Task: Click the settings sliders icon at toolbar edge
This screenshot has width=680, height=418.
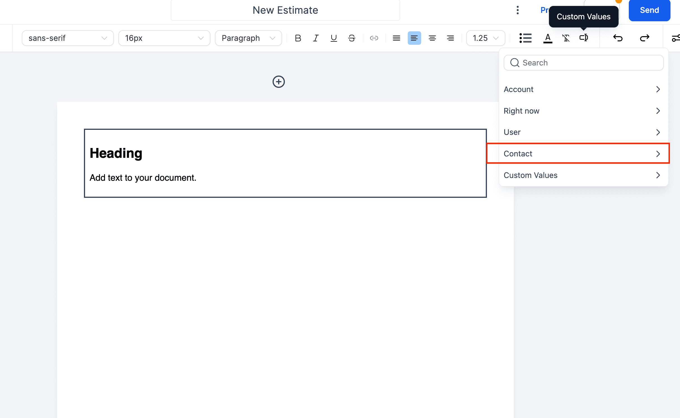Action: tap(676, 38)
